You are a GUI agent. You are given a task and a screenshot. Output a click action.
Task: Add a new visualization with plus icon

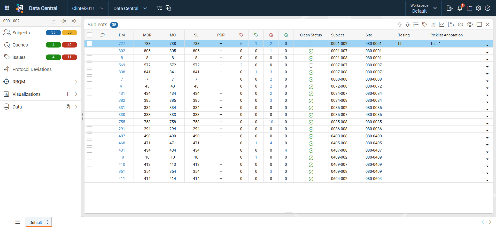[x=68, y=94]
